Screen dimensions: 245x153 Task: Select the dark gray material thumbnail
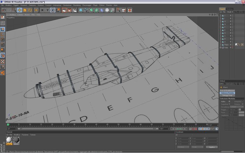pyautogui.click(x=16, y=140)
